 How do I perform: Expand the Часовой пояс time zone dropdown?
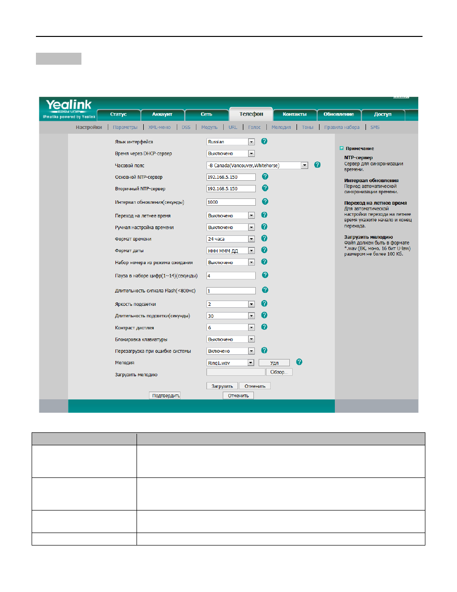257,165
